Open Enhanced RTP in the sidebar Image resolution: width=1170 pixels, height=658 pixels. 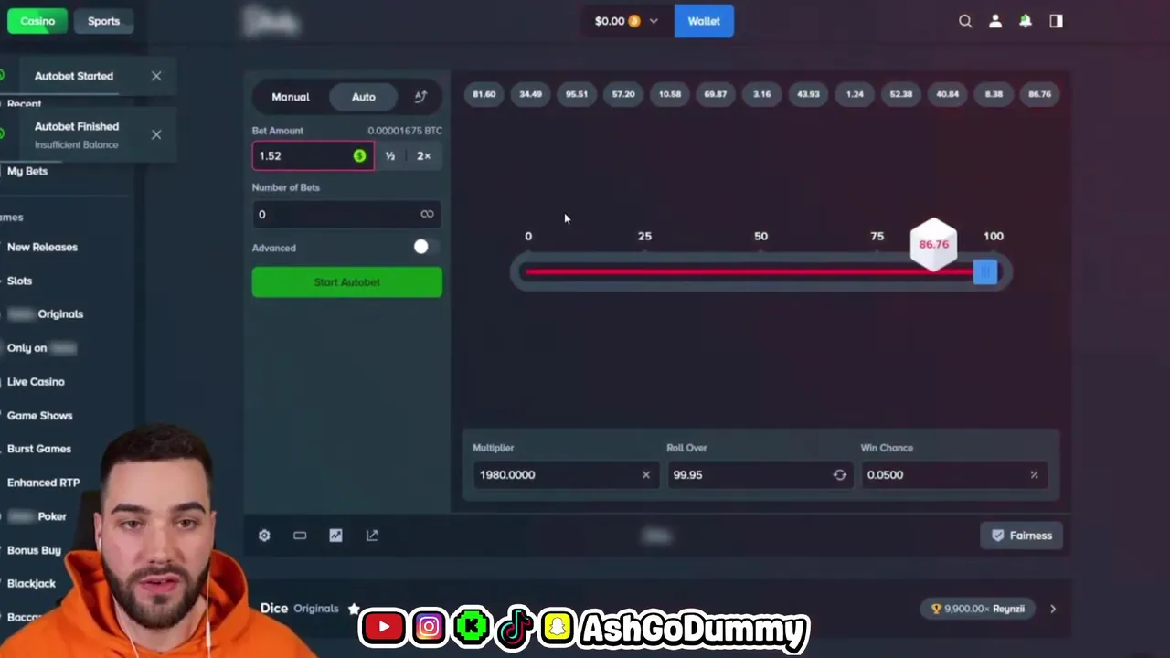43,483
